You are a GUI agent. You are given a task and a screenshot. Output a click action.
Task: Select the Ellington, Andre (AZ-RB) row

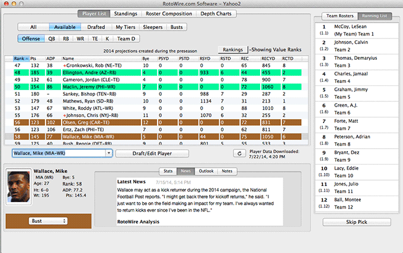[x=157, y=73]
